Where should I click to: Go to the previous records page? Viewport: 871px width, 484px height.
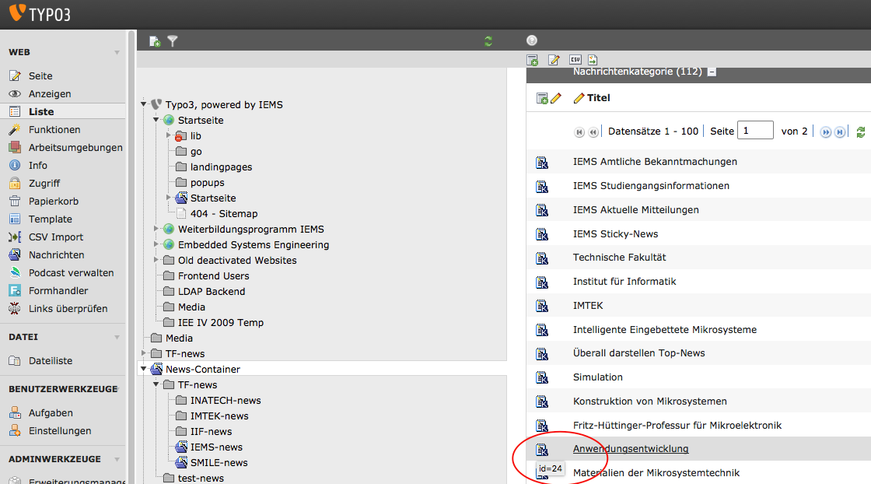pyautogui.click(x=593, y=132)
